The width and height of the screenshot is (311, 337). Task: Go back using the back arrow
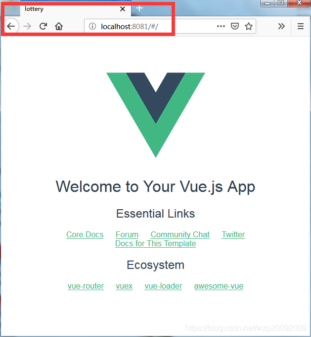pos(11,26)
